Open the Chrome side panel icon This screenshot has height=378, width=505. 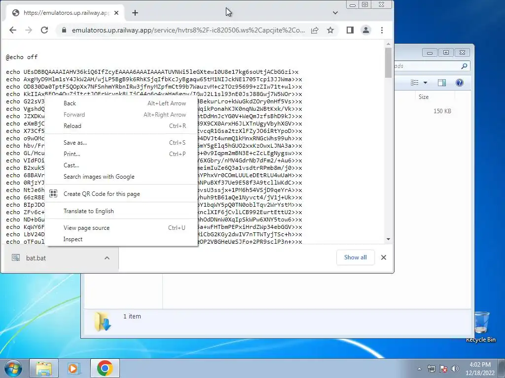[350, 30]
